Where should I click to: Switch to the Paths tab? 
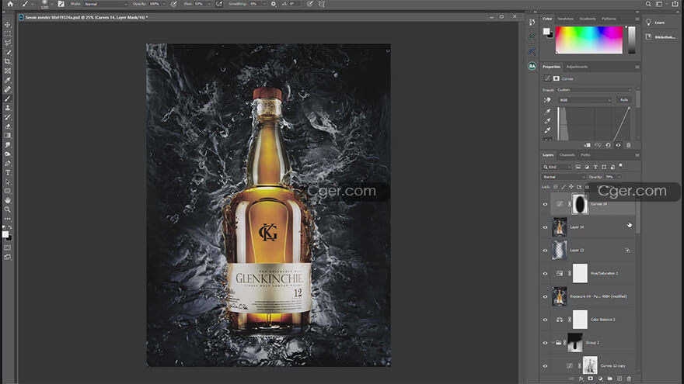(585, 155)
